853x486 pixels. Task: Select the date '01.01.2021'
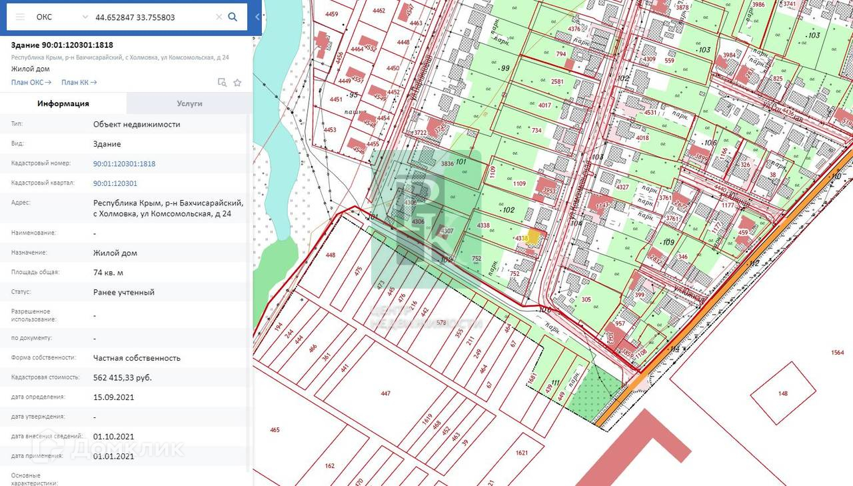tap(114, 456)
